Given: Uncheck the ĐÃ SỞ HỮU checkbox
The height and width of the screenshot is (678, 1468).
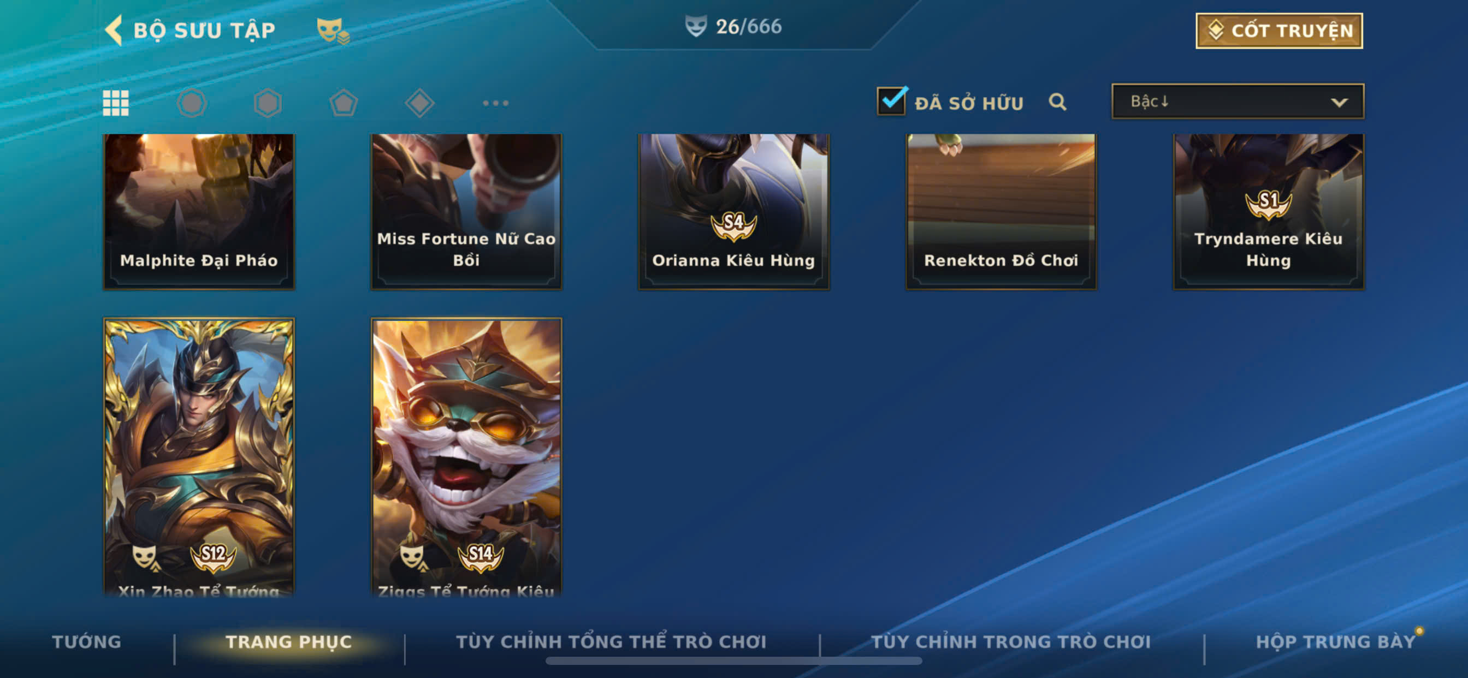Looking at the screenshot, I should (891, 101).
